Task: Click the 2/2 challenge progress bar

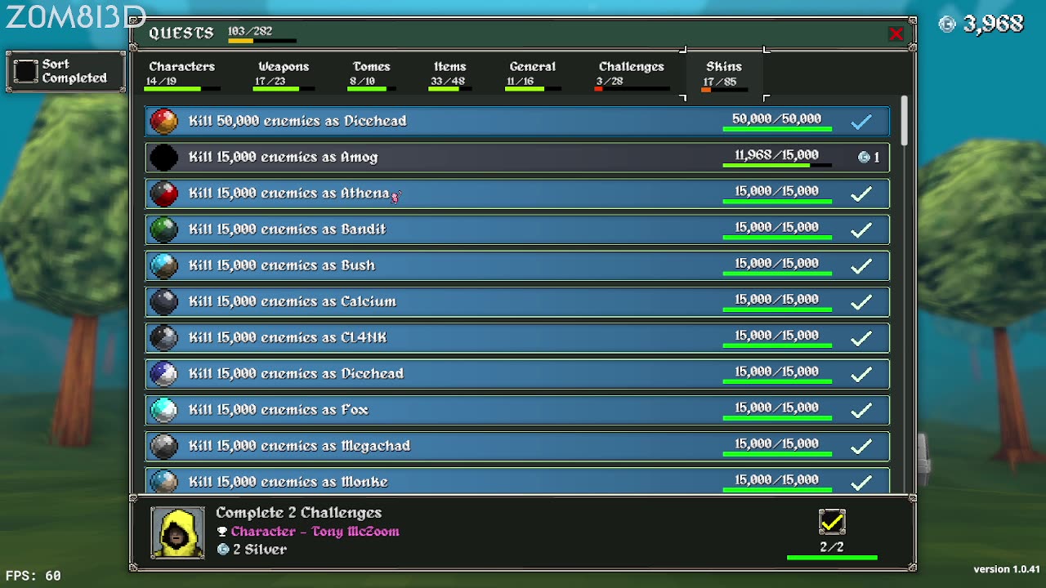Action: [832, 558]
